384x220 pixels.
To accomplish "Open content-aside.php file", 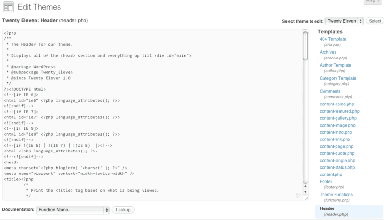I will pos(336,104).
